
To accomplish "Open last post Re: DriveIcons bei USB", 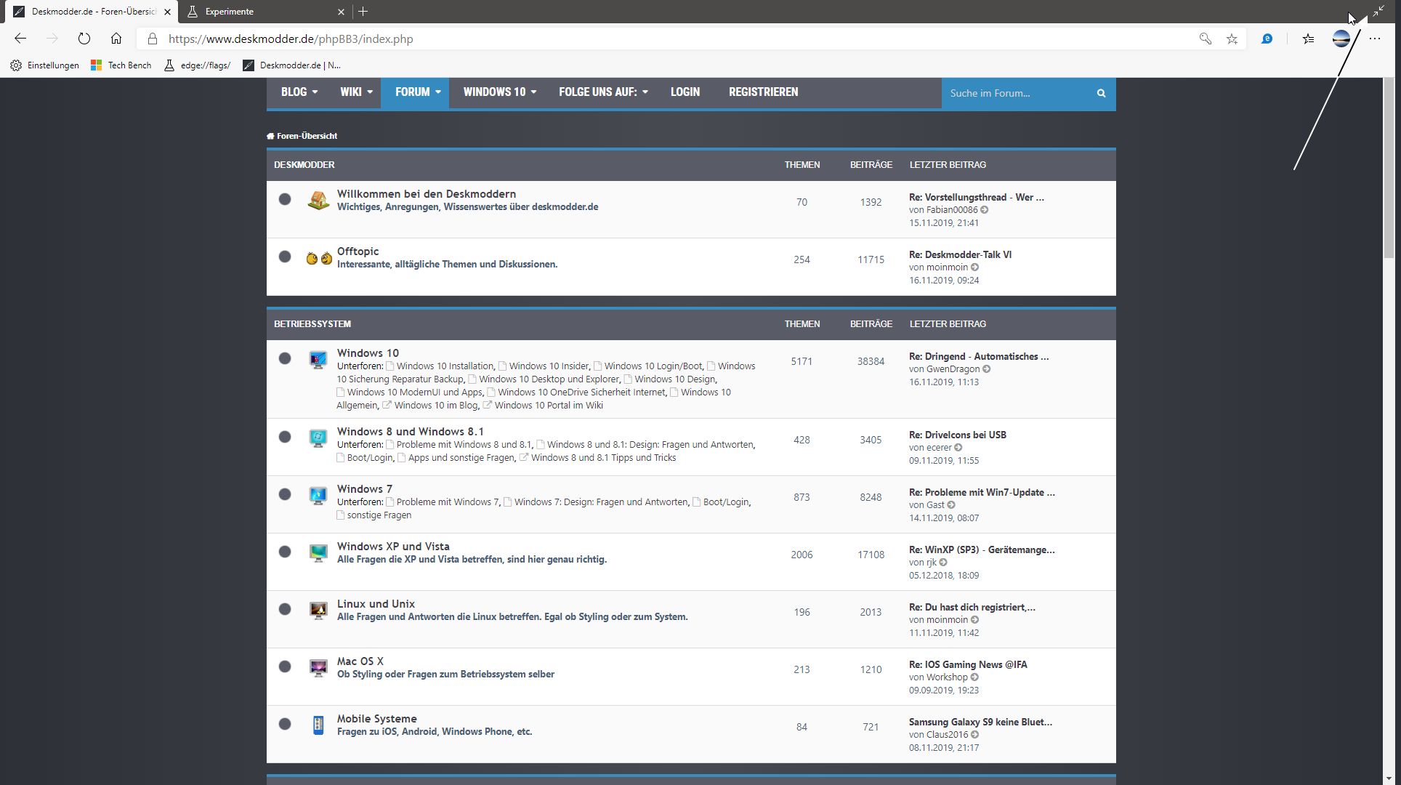I will coord(958,435).
